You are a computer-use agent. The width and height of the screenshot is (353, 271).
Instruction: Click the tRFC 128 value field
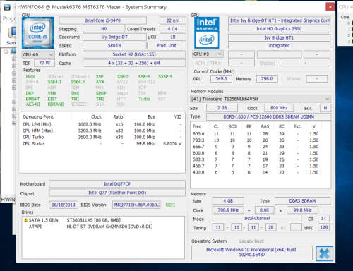tap(324, 227)
